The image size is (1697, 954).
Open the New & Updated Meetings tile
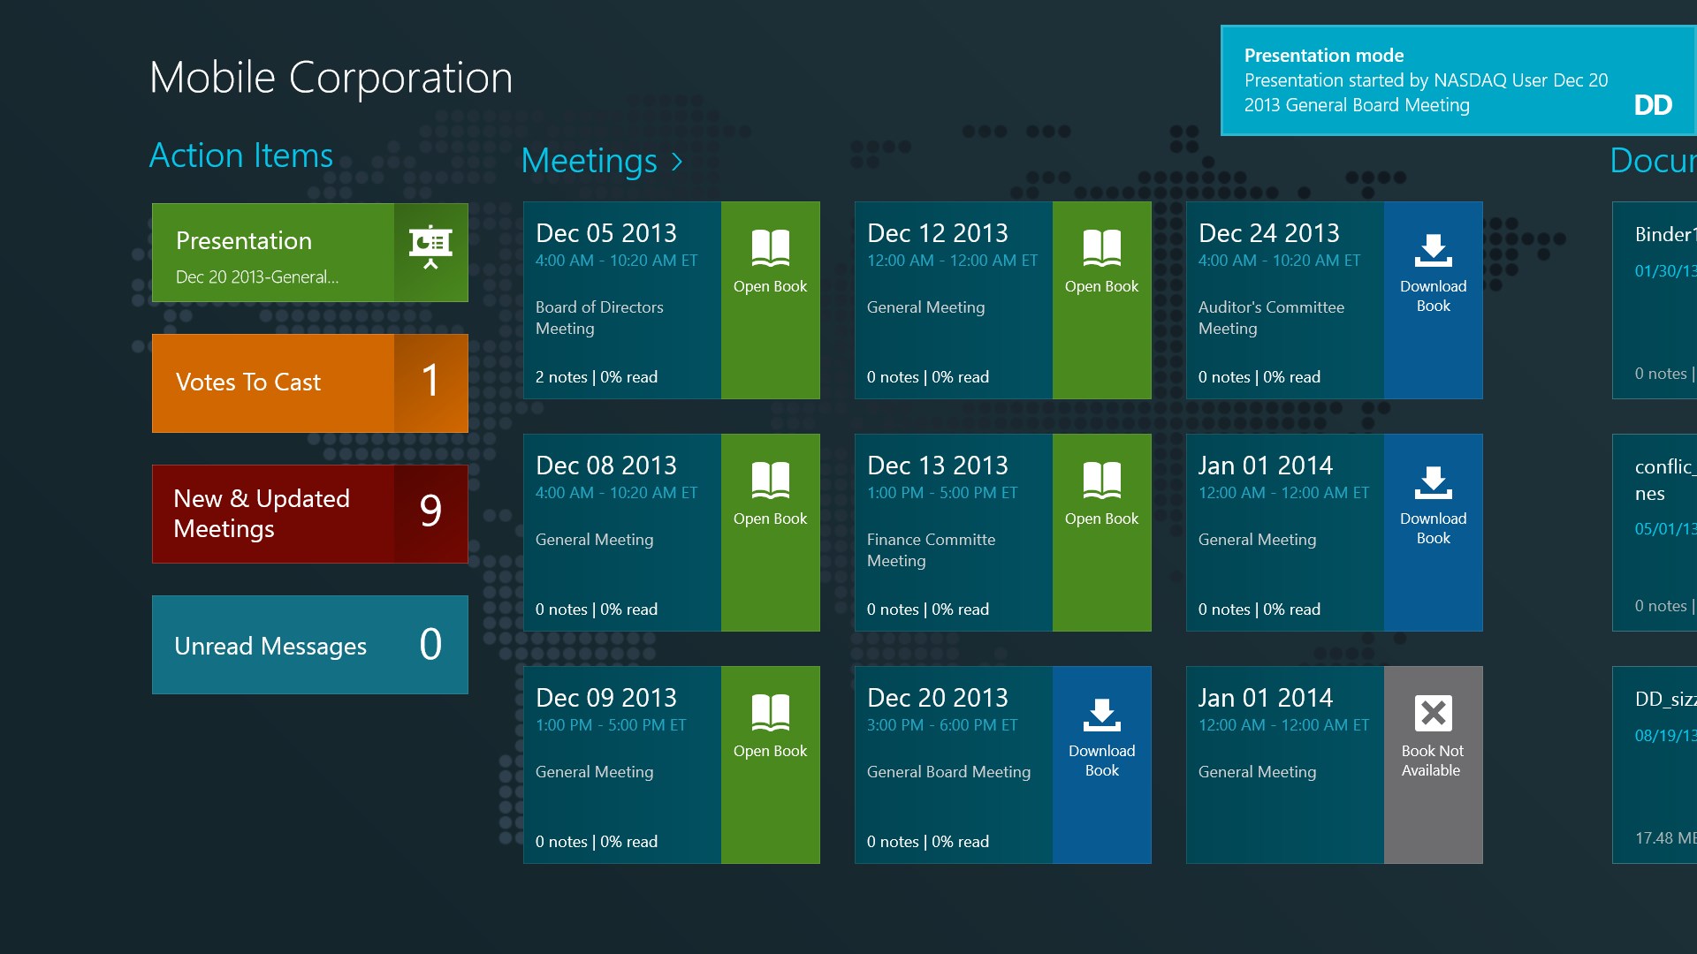point(309,513)
